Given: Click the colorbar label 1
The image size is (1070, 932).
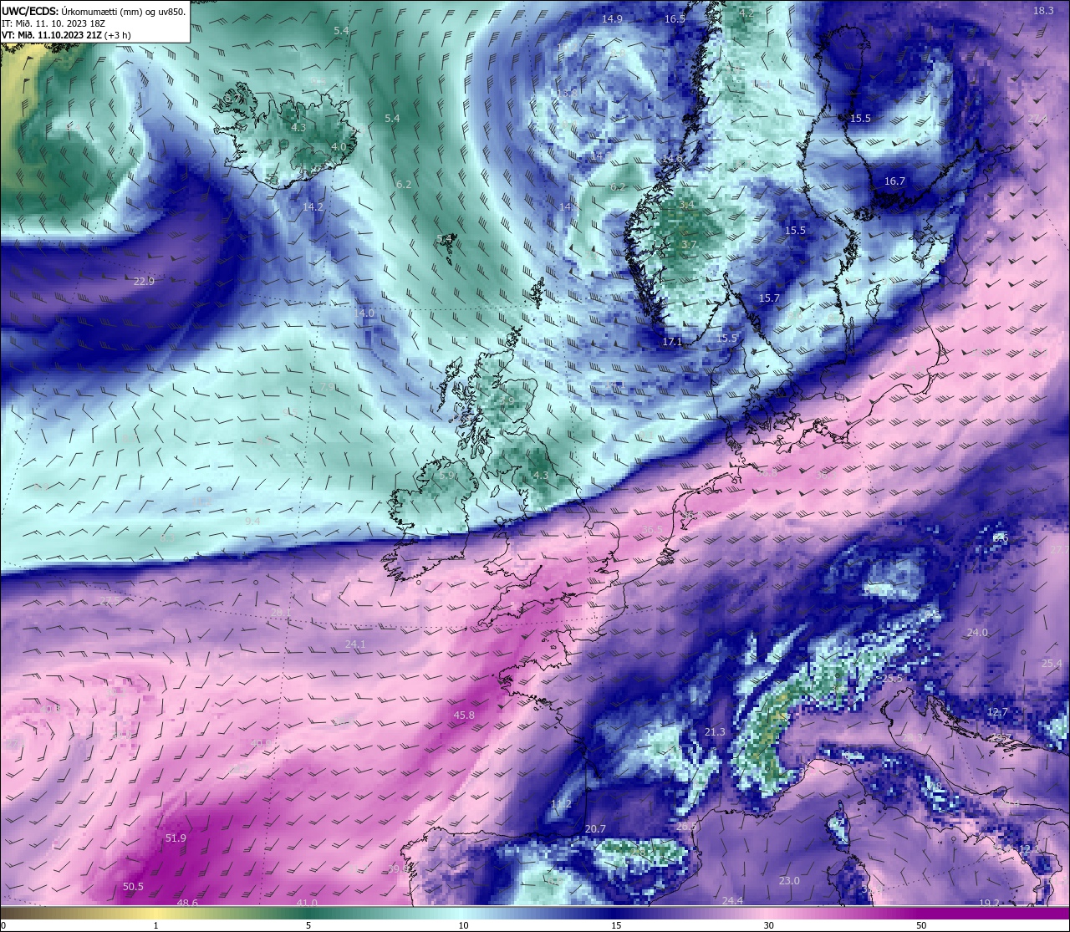Looking at the screenshot, I should point(156,925).
